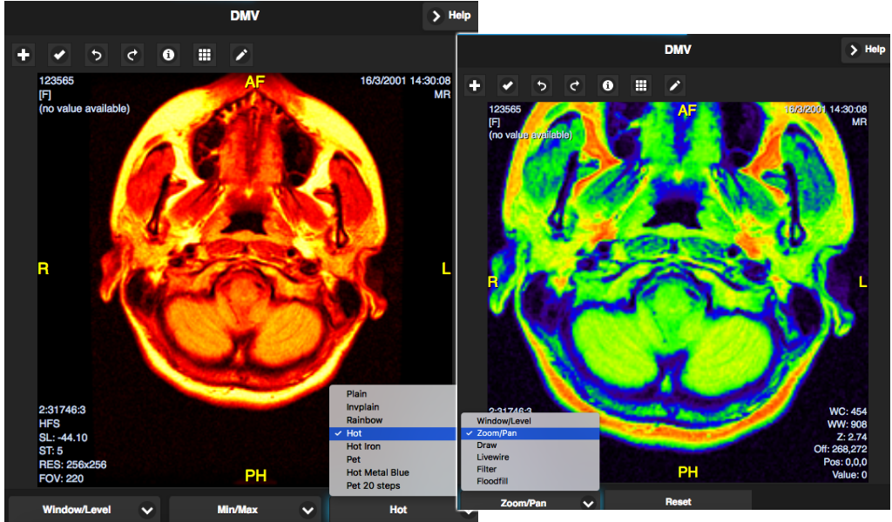The width and height of the screenshot is (892, 522).
Task: Select the checked Hot colormap option
Action: coord(354,433)
